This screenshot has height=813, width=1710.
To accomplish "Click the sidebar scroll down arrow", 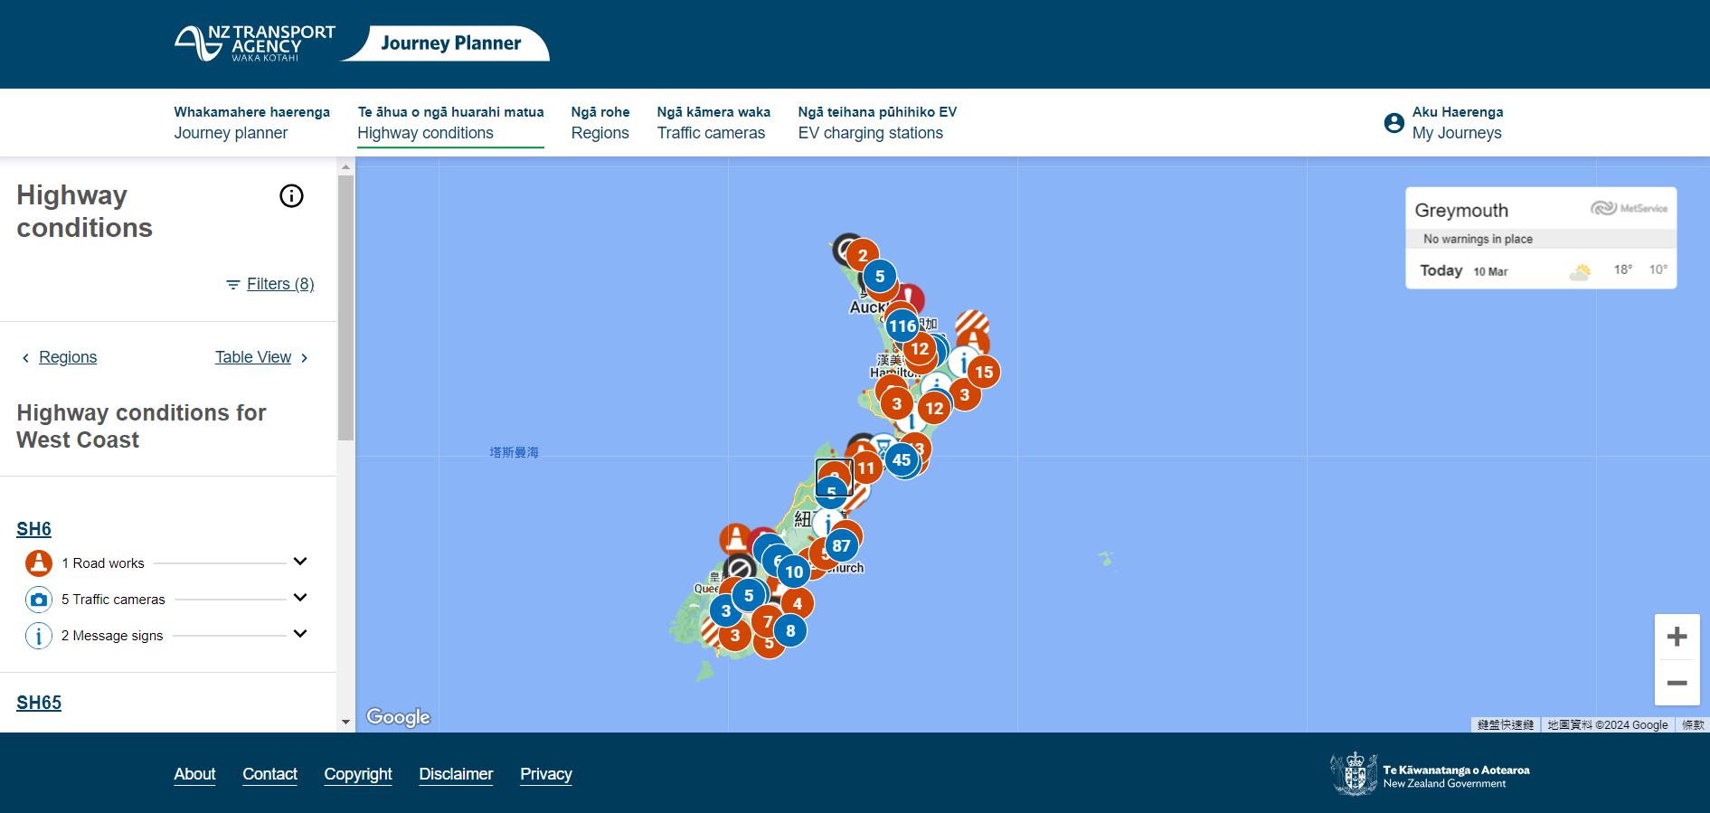I will 345,723.
